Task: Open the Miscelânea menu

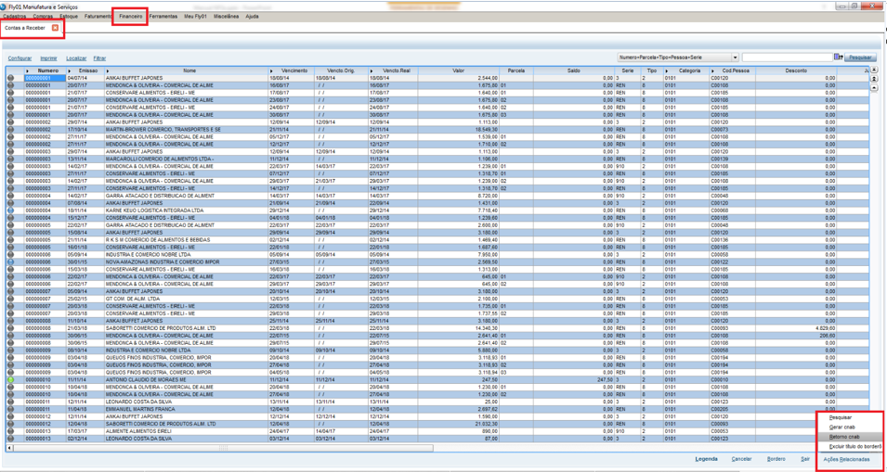Action: coord(227,17)
